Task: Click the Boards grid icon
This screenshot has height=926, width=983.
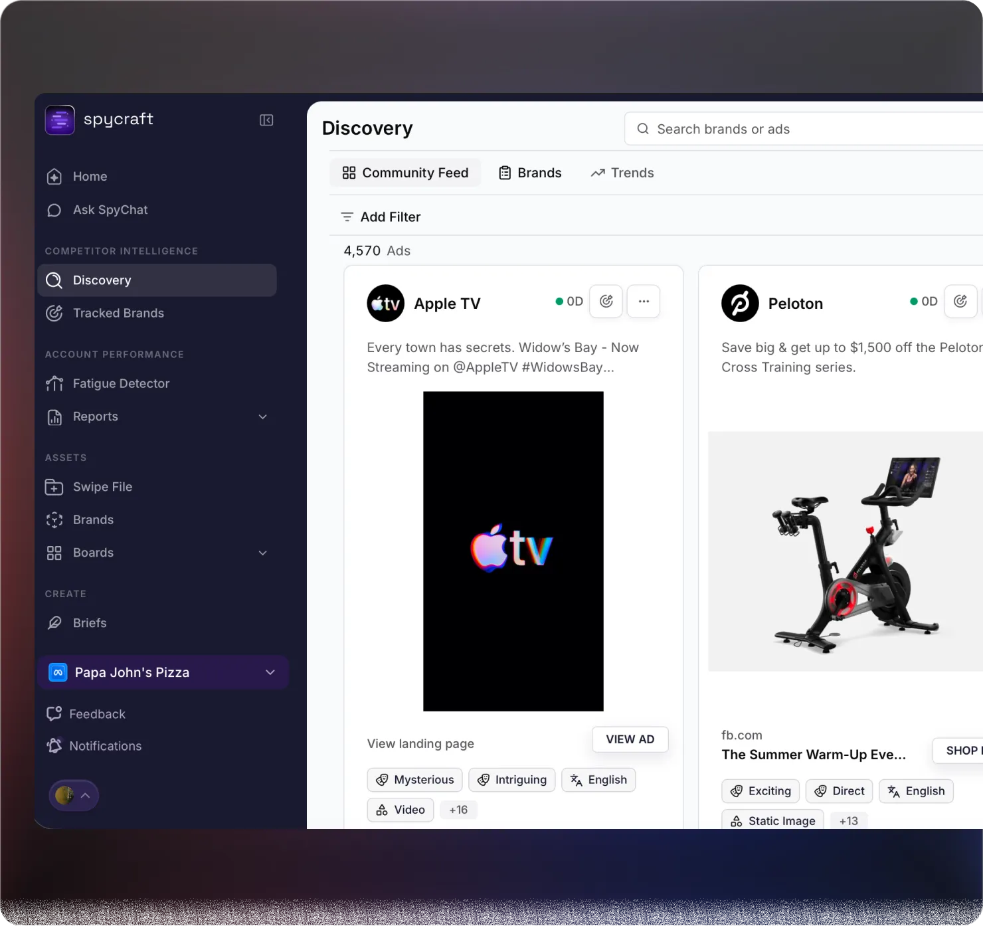Action: 54,553
